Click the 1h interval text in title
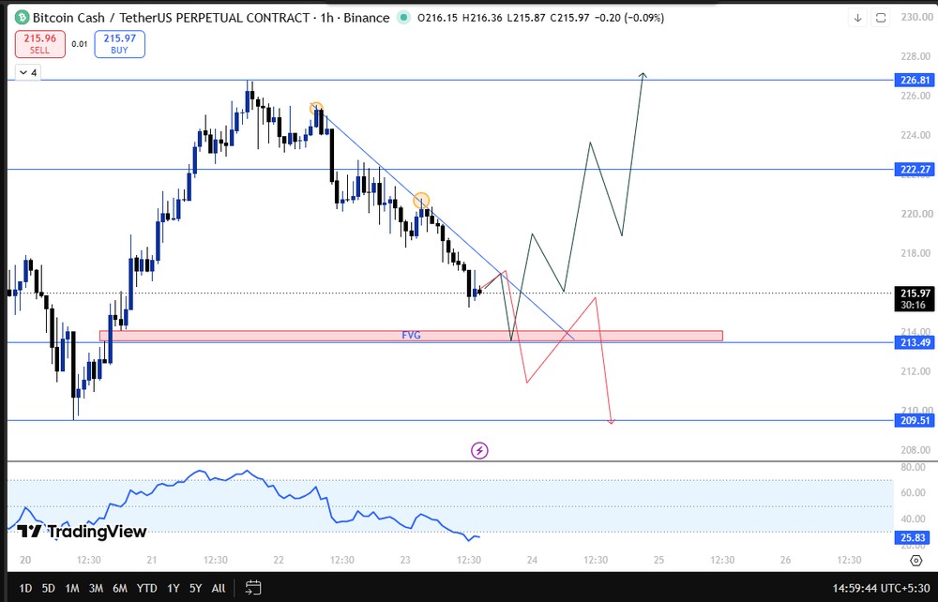 point(326,18)
